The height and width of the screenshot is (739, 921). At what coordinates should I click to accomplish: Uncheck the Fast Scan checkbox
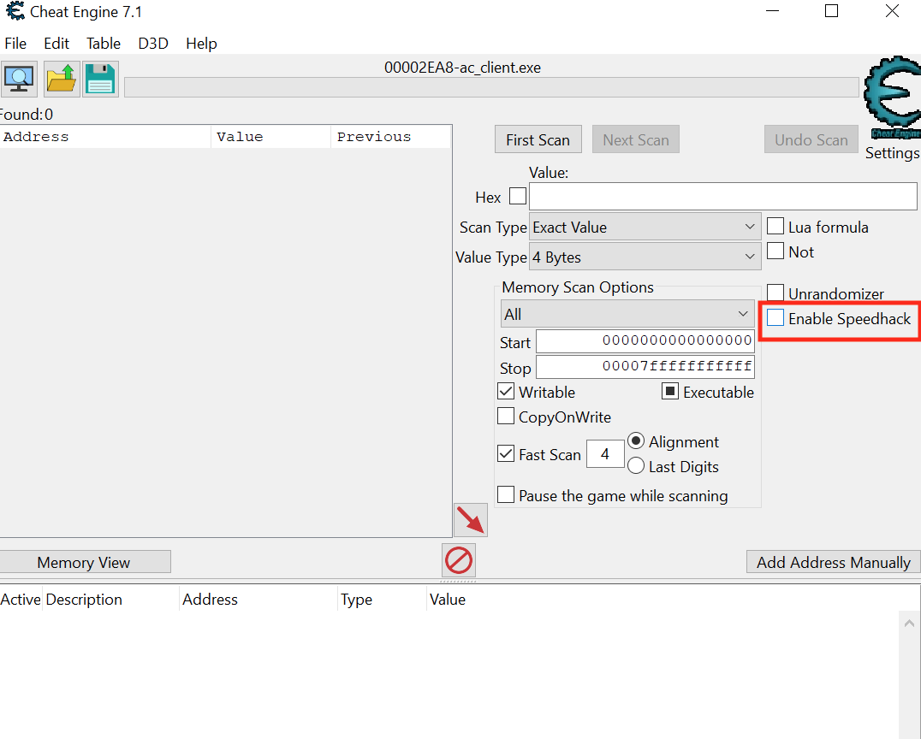click(x=506, y=453)
